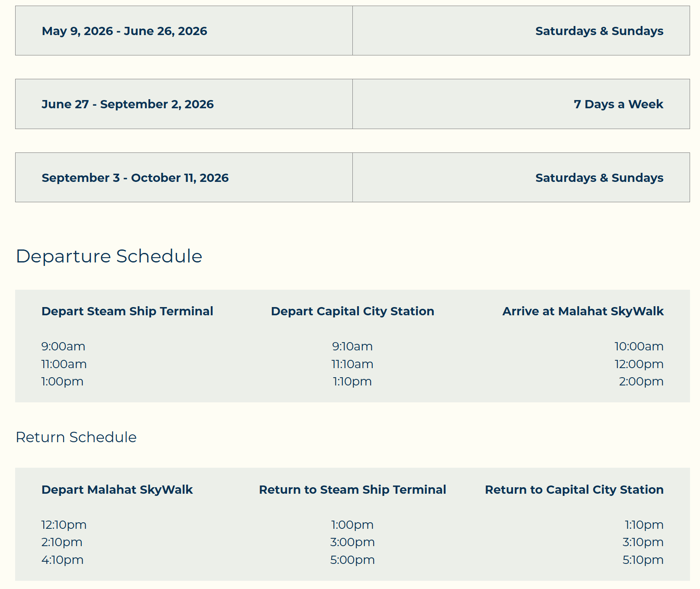Click the 4:10pm return departure time
700x589 pixels.
coord(62,560)
